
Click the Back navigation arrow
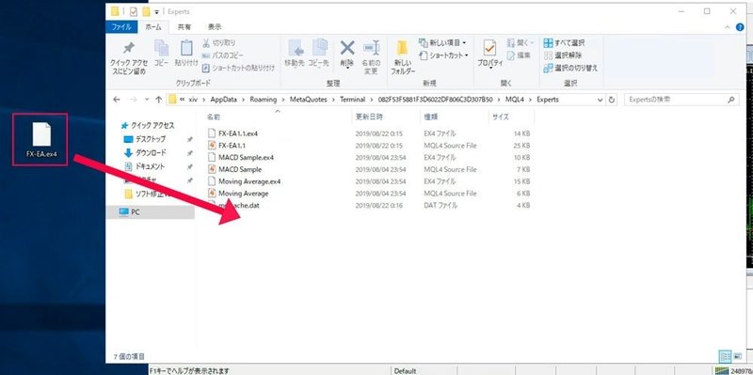(116, 100)
